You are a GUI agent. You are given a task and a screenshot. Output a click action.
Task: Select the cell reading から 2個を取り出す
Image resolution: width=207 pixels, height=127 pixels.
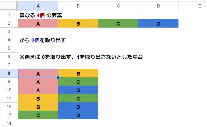point(38,40)
